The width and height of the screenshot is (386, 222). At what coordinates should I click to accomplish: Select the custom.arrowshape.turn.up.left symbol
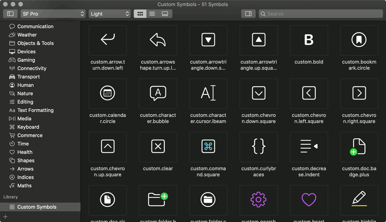coord(158,40)
